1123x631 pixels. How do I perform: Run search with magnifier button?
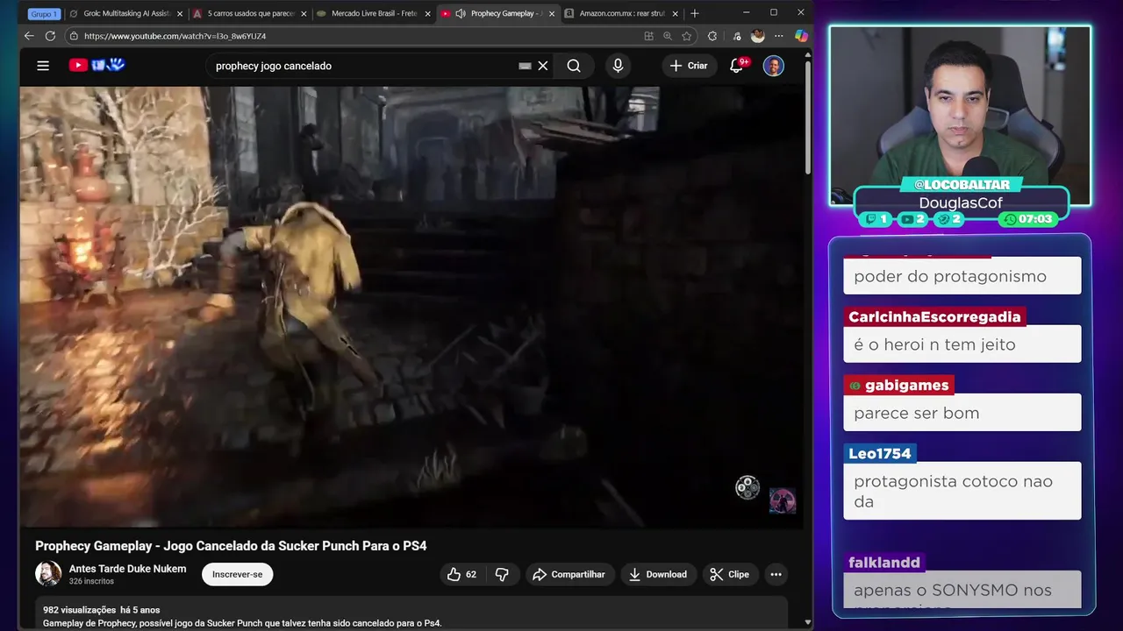pyautogui.click(x=574, y=66)
